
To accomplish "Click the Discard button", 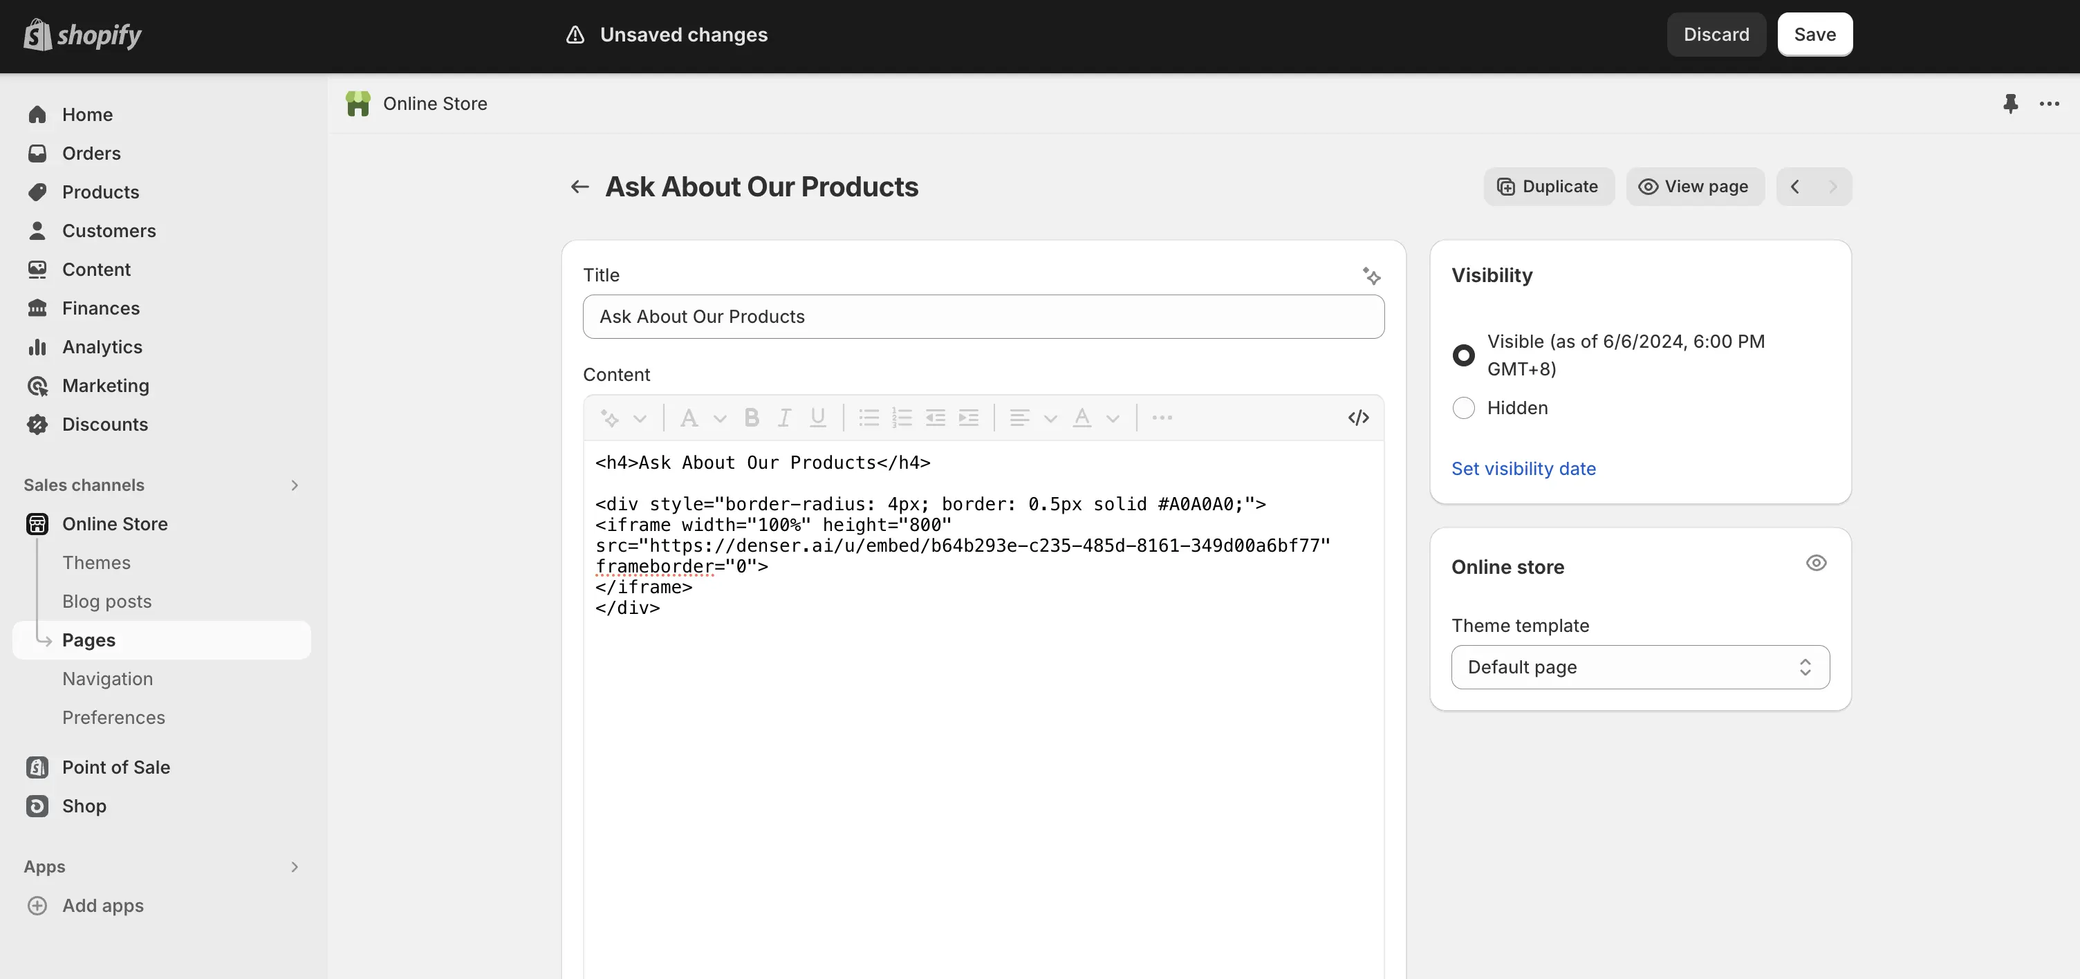I will tap(1716, 35).
